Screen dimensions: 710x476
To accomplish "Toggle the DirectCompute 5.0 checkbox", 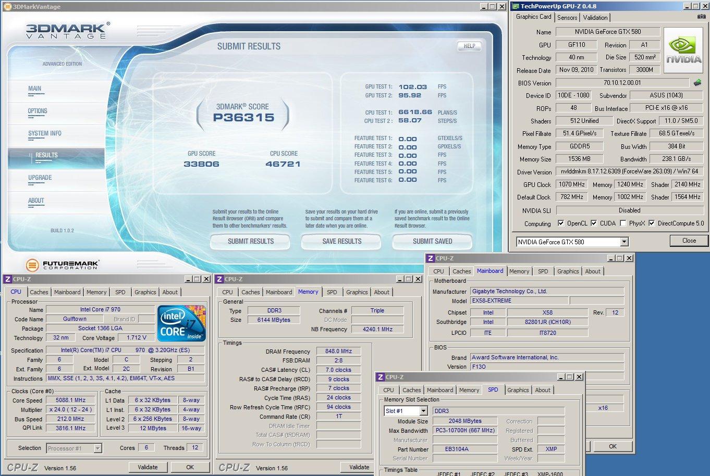I will pos(652,223).
